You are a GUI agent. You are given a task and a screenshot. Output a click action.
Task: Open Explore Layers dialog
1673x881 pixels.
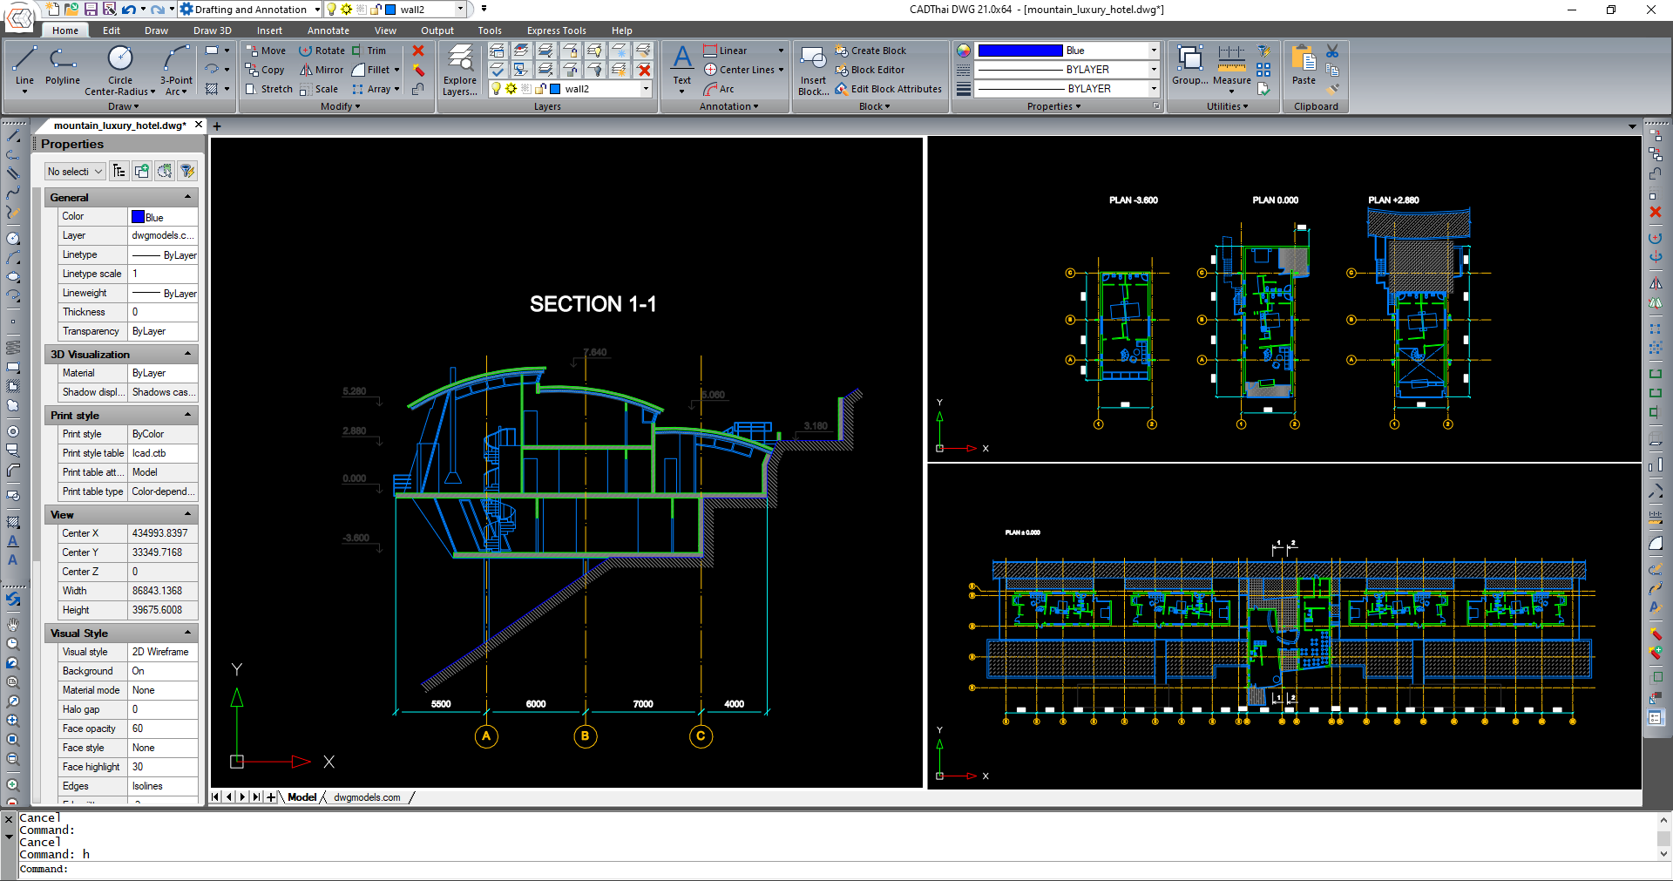pos(459,69)
